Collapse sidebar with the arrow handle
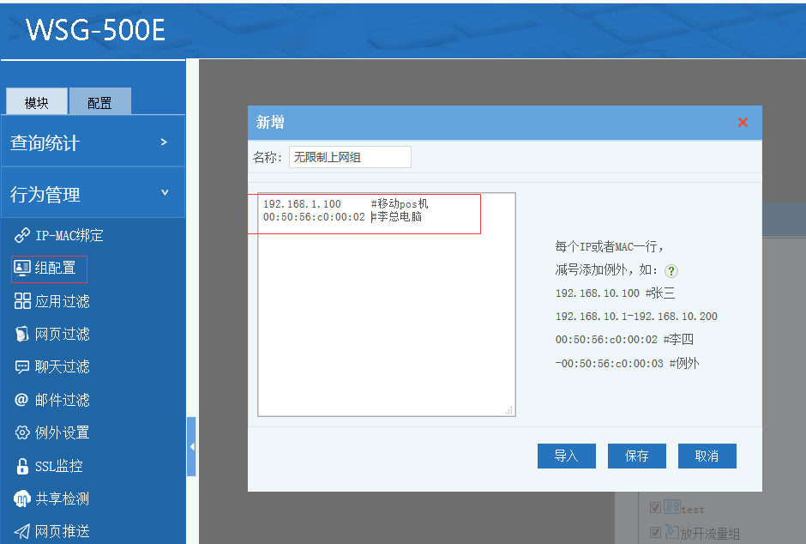Screen dimensions: 806x544 click(191, 446)
